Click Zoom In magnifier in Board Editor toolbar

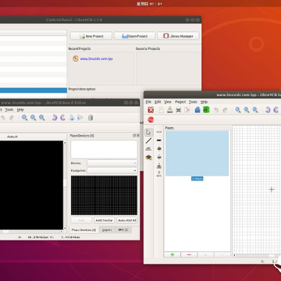pos(25,118)
